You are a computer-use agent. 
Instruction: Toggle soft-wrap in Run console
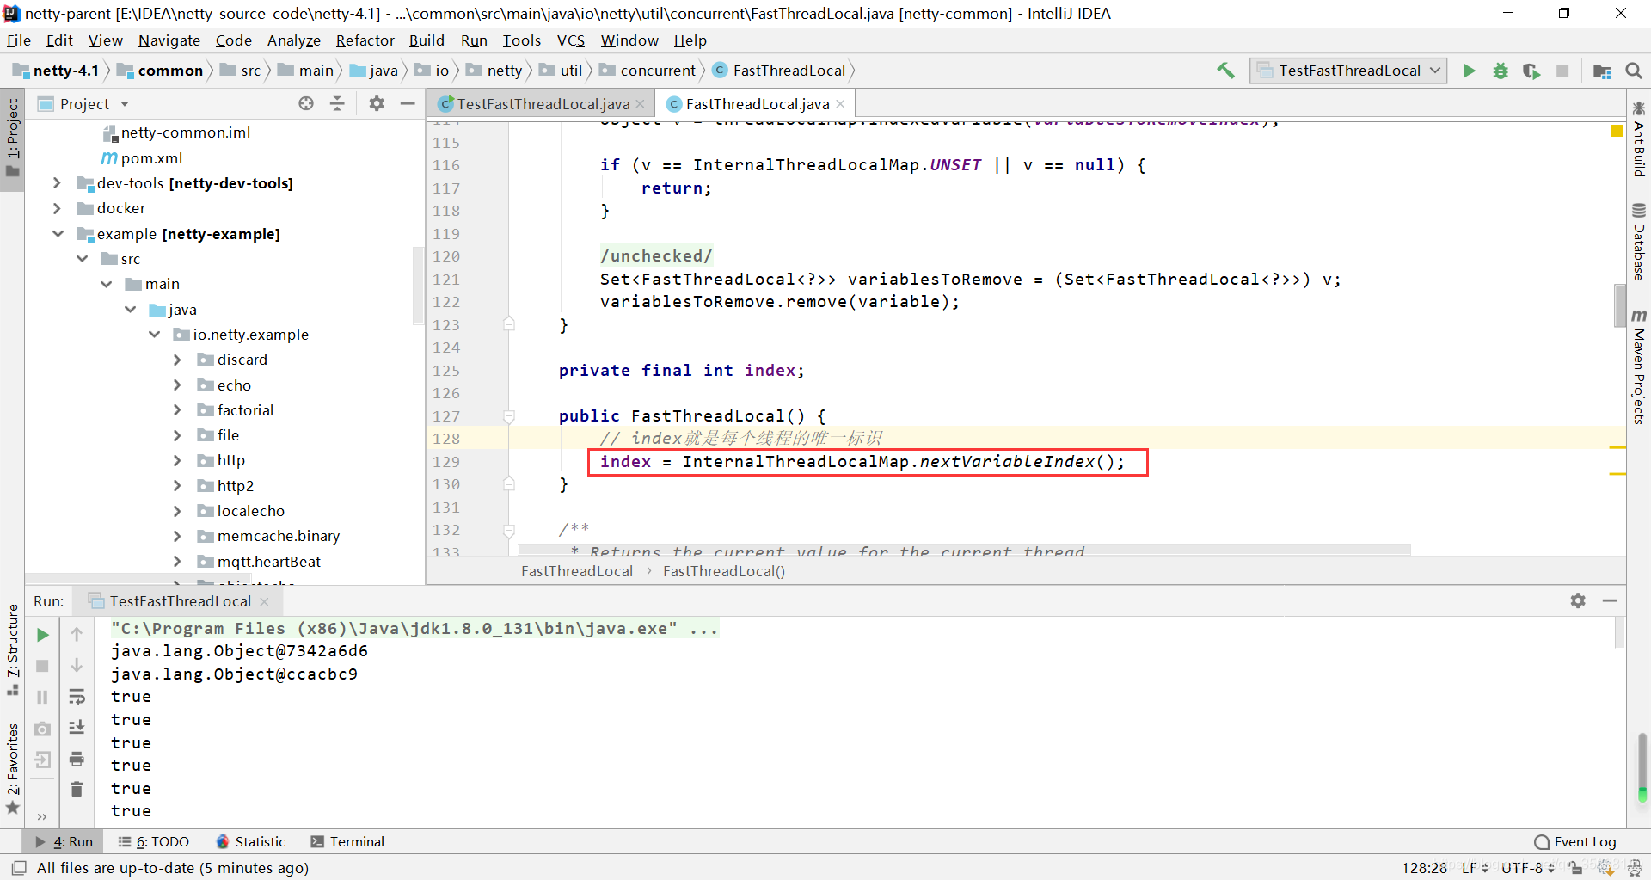coord(77,697)
